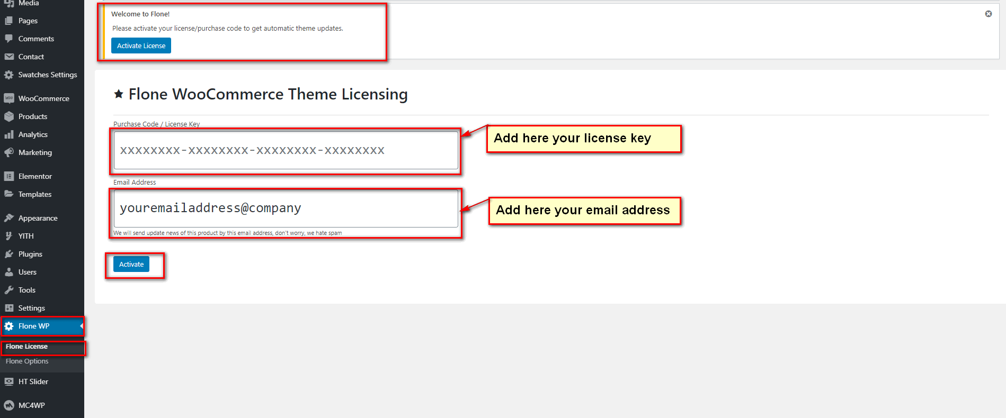Image resolution: width=1006 pixels, height=418 pixels.
Task: Click the Templates folder icon
Action: (9, 194)
